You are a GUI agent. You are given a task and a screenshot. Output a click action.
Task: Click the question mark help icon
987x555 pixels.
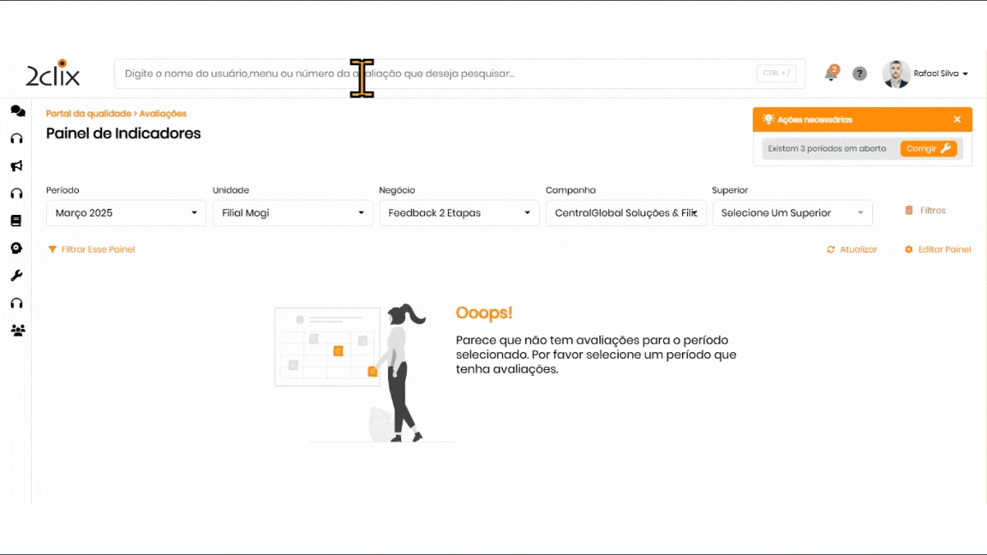(859, 74)
